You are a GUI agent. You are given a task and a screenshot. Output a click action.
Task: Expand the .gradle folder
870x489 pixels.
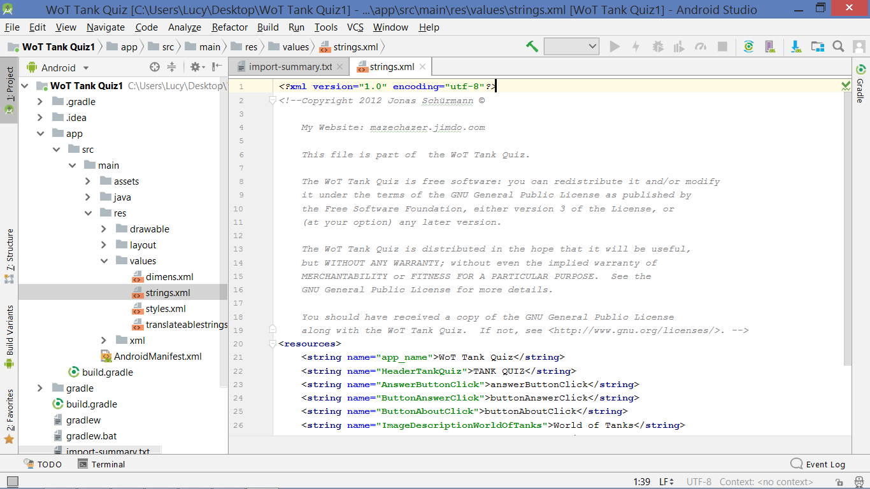tap(40, 101)
